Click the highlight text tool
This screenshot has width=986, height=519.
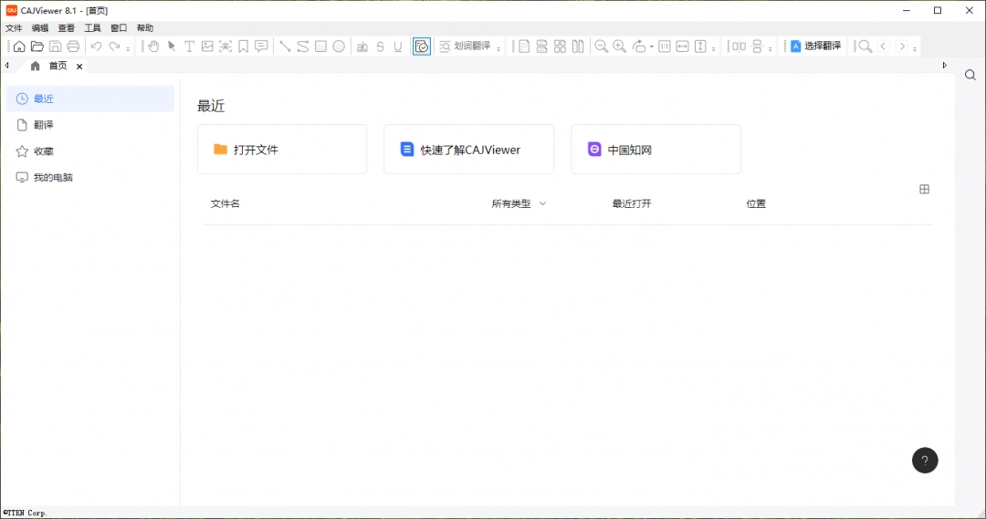362,47
